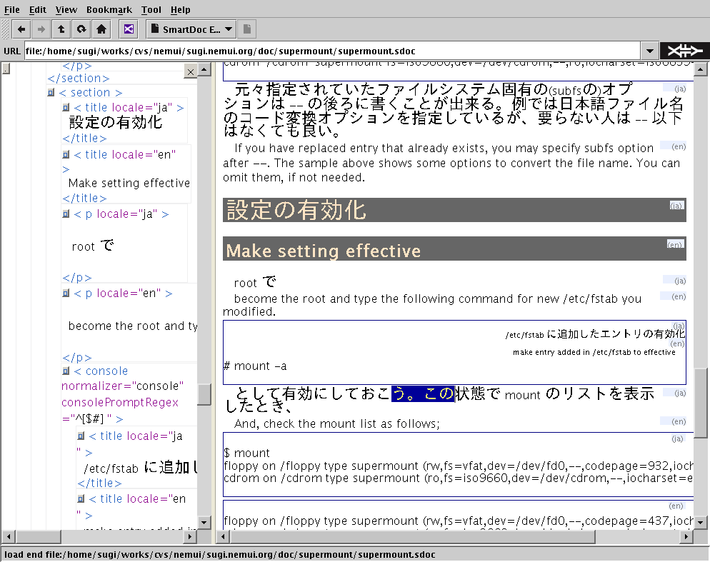
Task: Click the "# mount -a" command text
Action: point(255,366)
